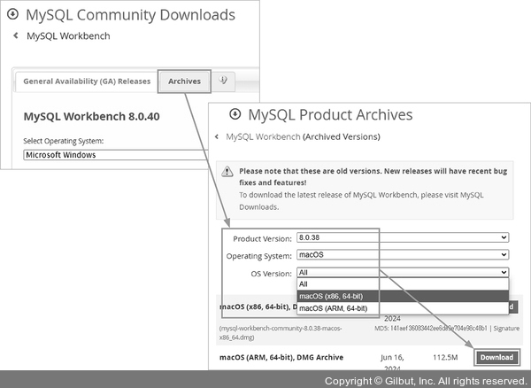Screen dimensions: 531x388
Task: Click the warning triangle icon in the notice
Action: click(228, 170)
